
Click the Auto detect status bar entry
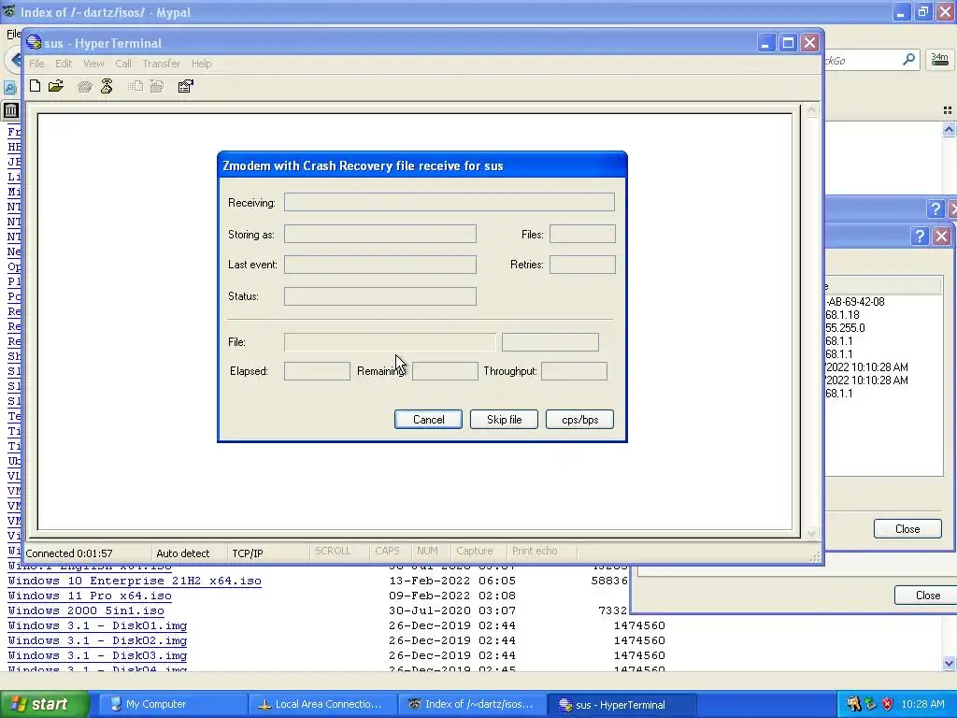[x=182, y=553]
